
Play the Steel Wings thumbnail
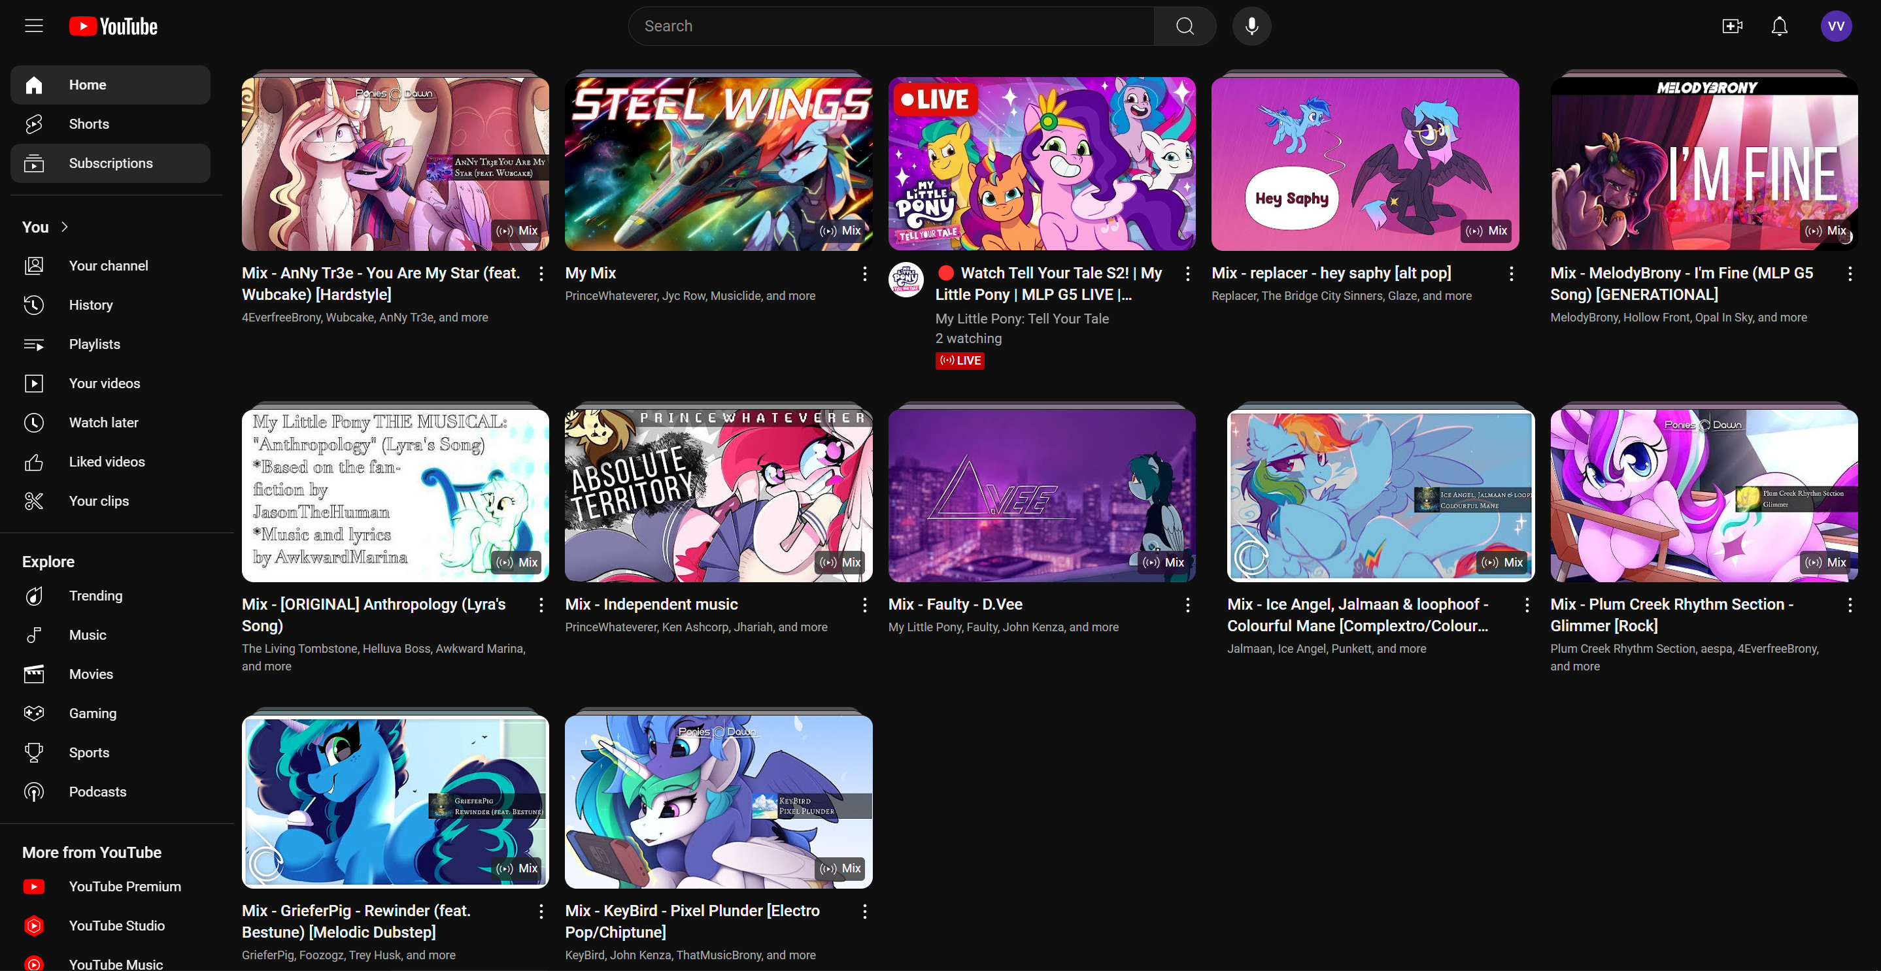coord(719,164)
